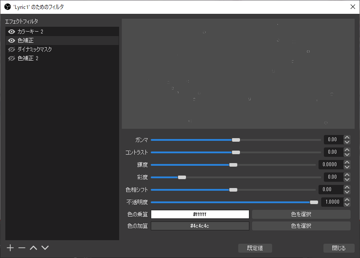360x258 pixels.
Task: Select the 色補正 2 filter name
Action: coord(28,58)
